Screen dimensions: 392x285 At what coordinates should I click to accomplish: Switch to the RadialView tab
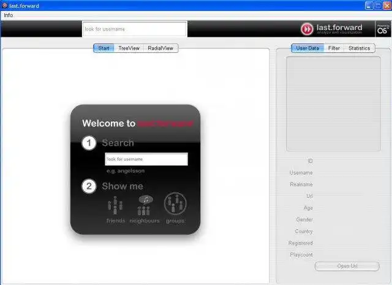click(160, 48)
